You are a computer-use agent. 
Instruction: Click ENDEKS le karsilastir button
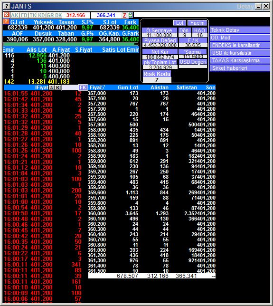pyautogui.click(x=240, y=45)
